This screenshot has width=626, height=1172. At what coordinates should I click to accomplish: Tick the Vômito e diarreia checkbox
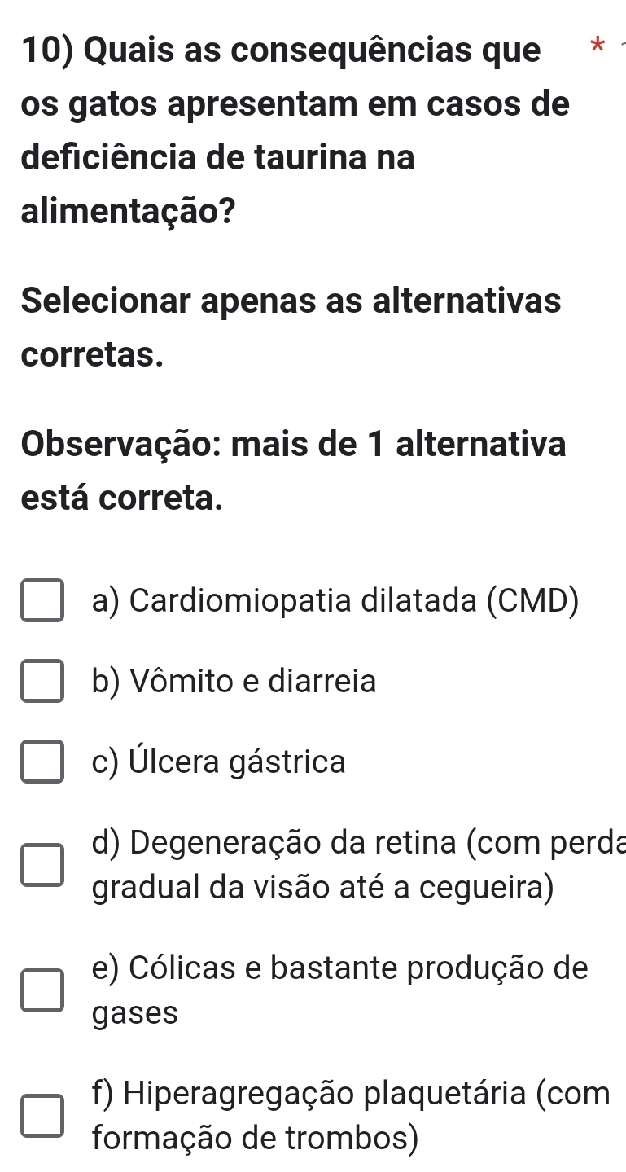pos(42,682)
